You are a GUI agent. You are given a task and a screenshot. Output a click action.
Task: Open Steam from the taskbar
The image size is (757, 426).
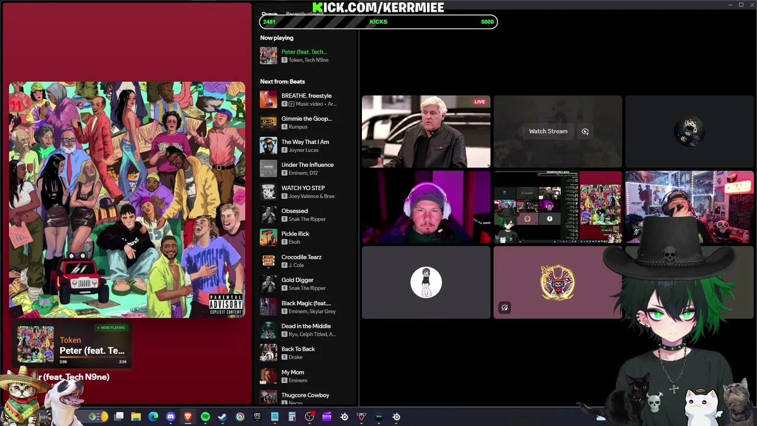pos(222,417)
